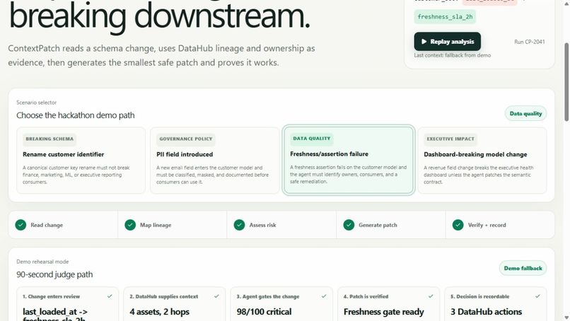
Task: Open the '98/100 critical' card
Action: click(281, 304)
